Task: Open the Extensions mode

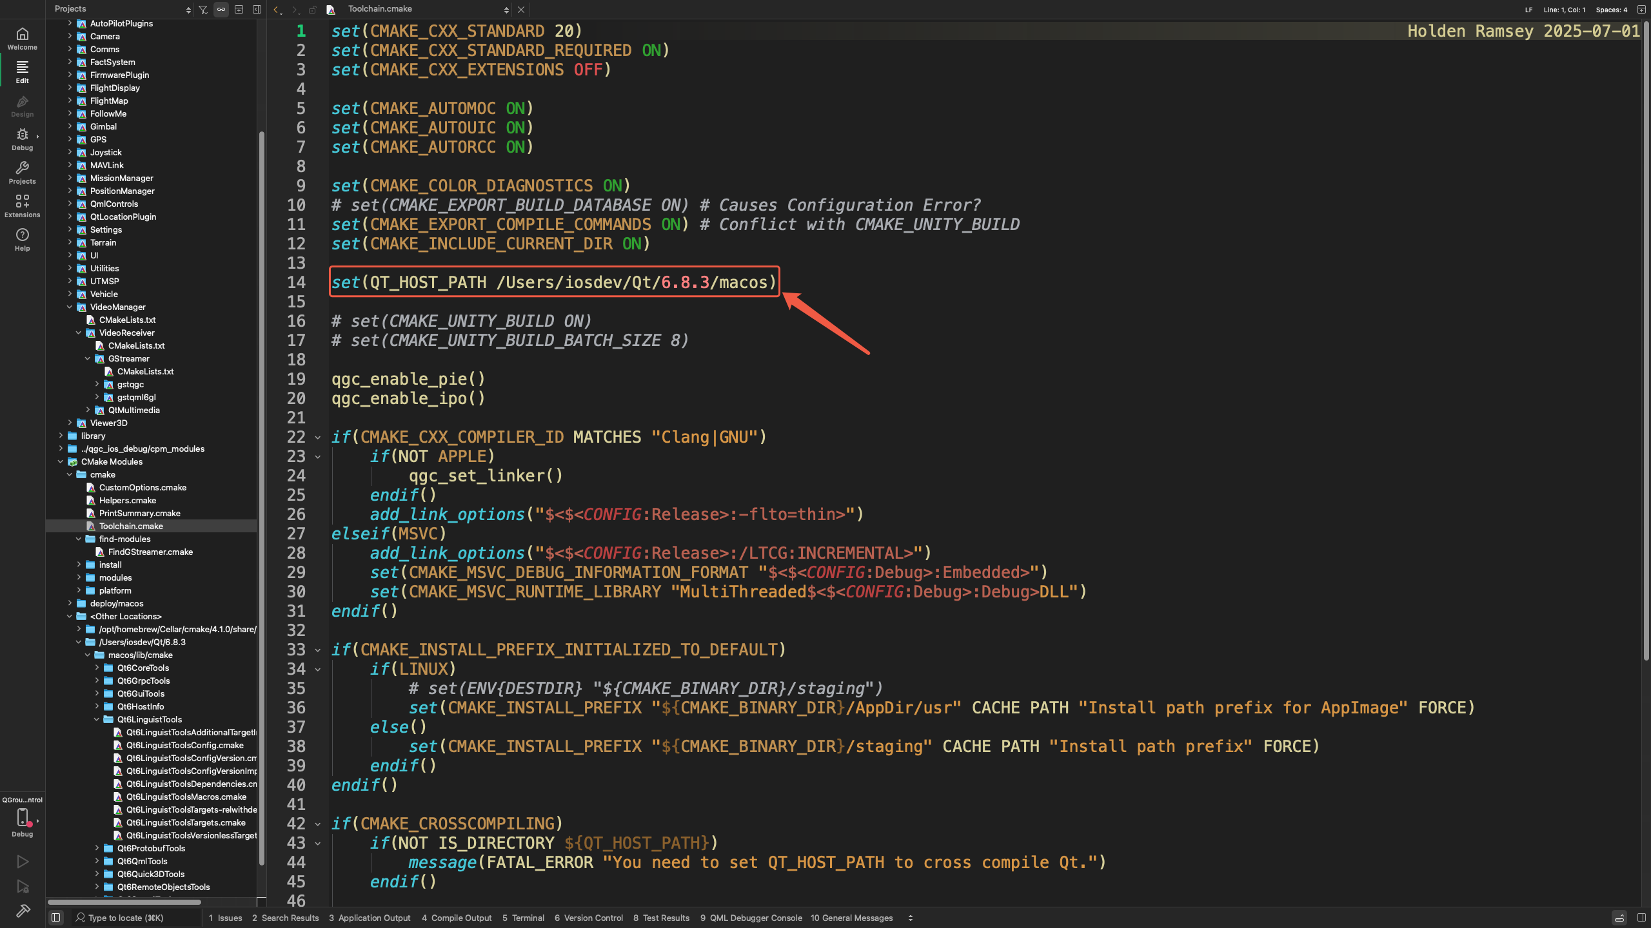Action: 23,206
